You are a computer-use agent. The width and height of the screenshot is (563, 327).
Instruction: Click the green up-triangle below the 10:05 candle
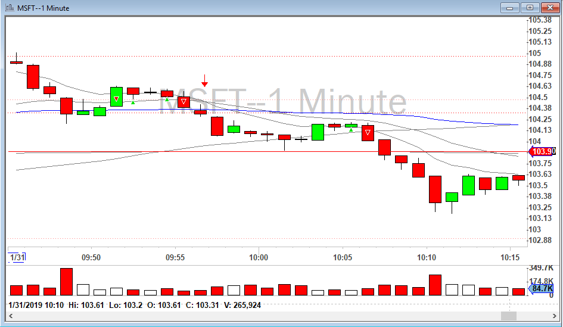pos(351,130)
